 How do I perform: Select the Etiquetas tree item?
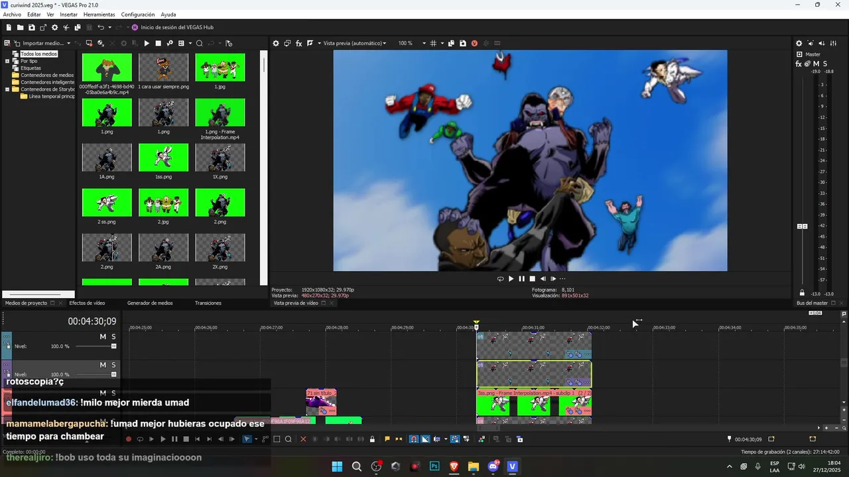point(31,68)
